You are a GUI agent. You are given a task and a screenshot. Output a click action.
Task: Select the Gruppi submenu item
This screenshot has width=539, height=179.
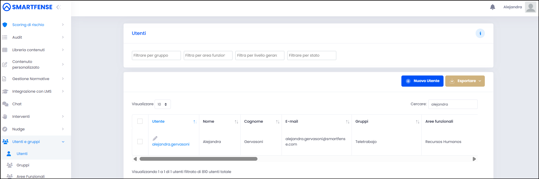click(23, 165)
